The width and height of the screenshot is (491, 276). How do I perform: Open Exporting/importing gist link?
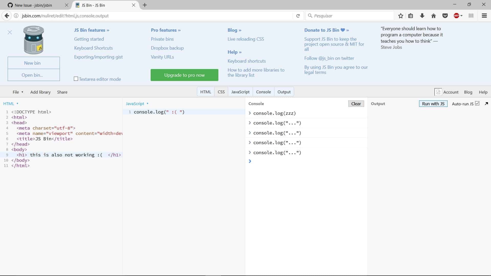[98, 57]
